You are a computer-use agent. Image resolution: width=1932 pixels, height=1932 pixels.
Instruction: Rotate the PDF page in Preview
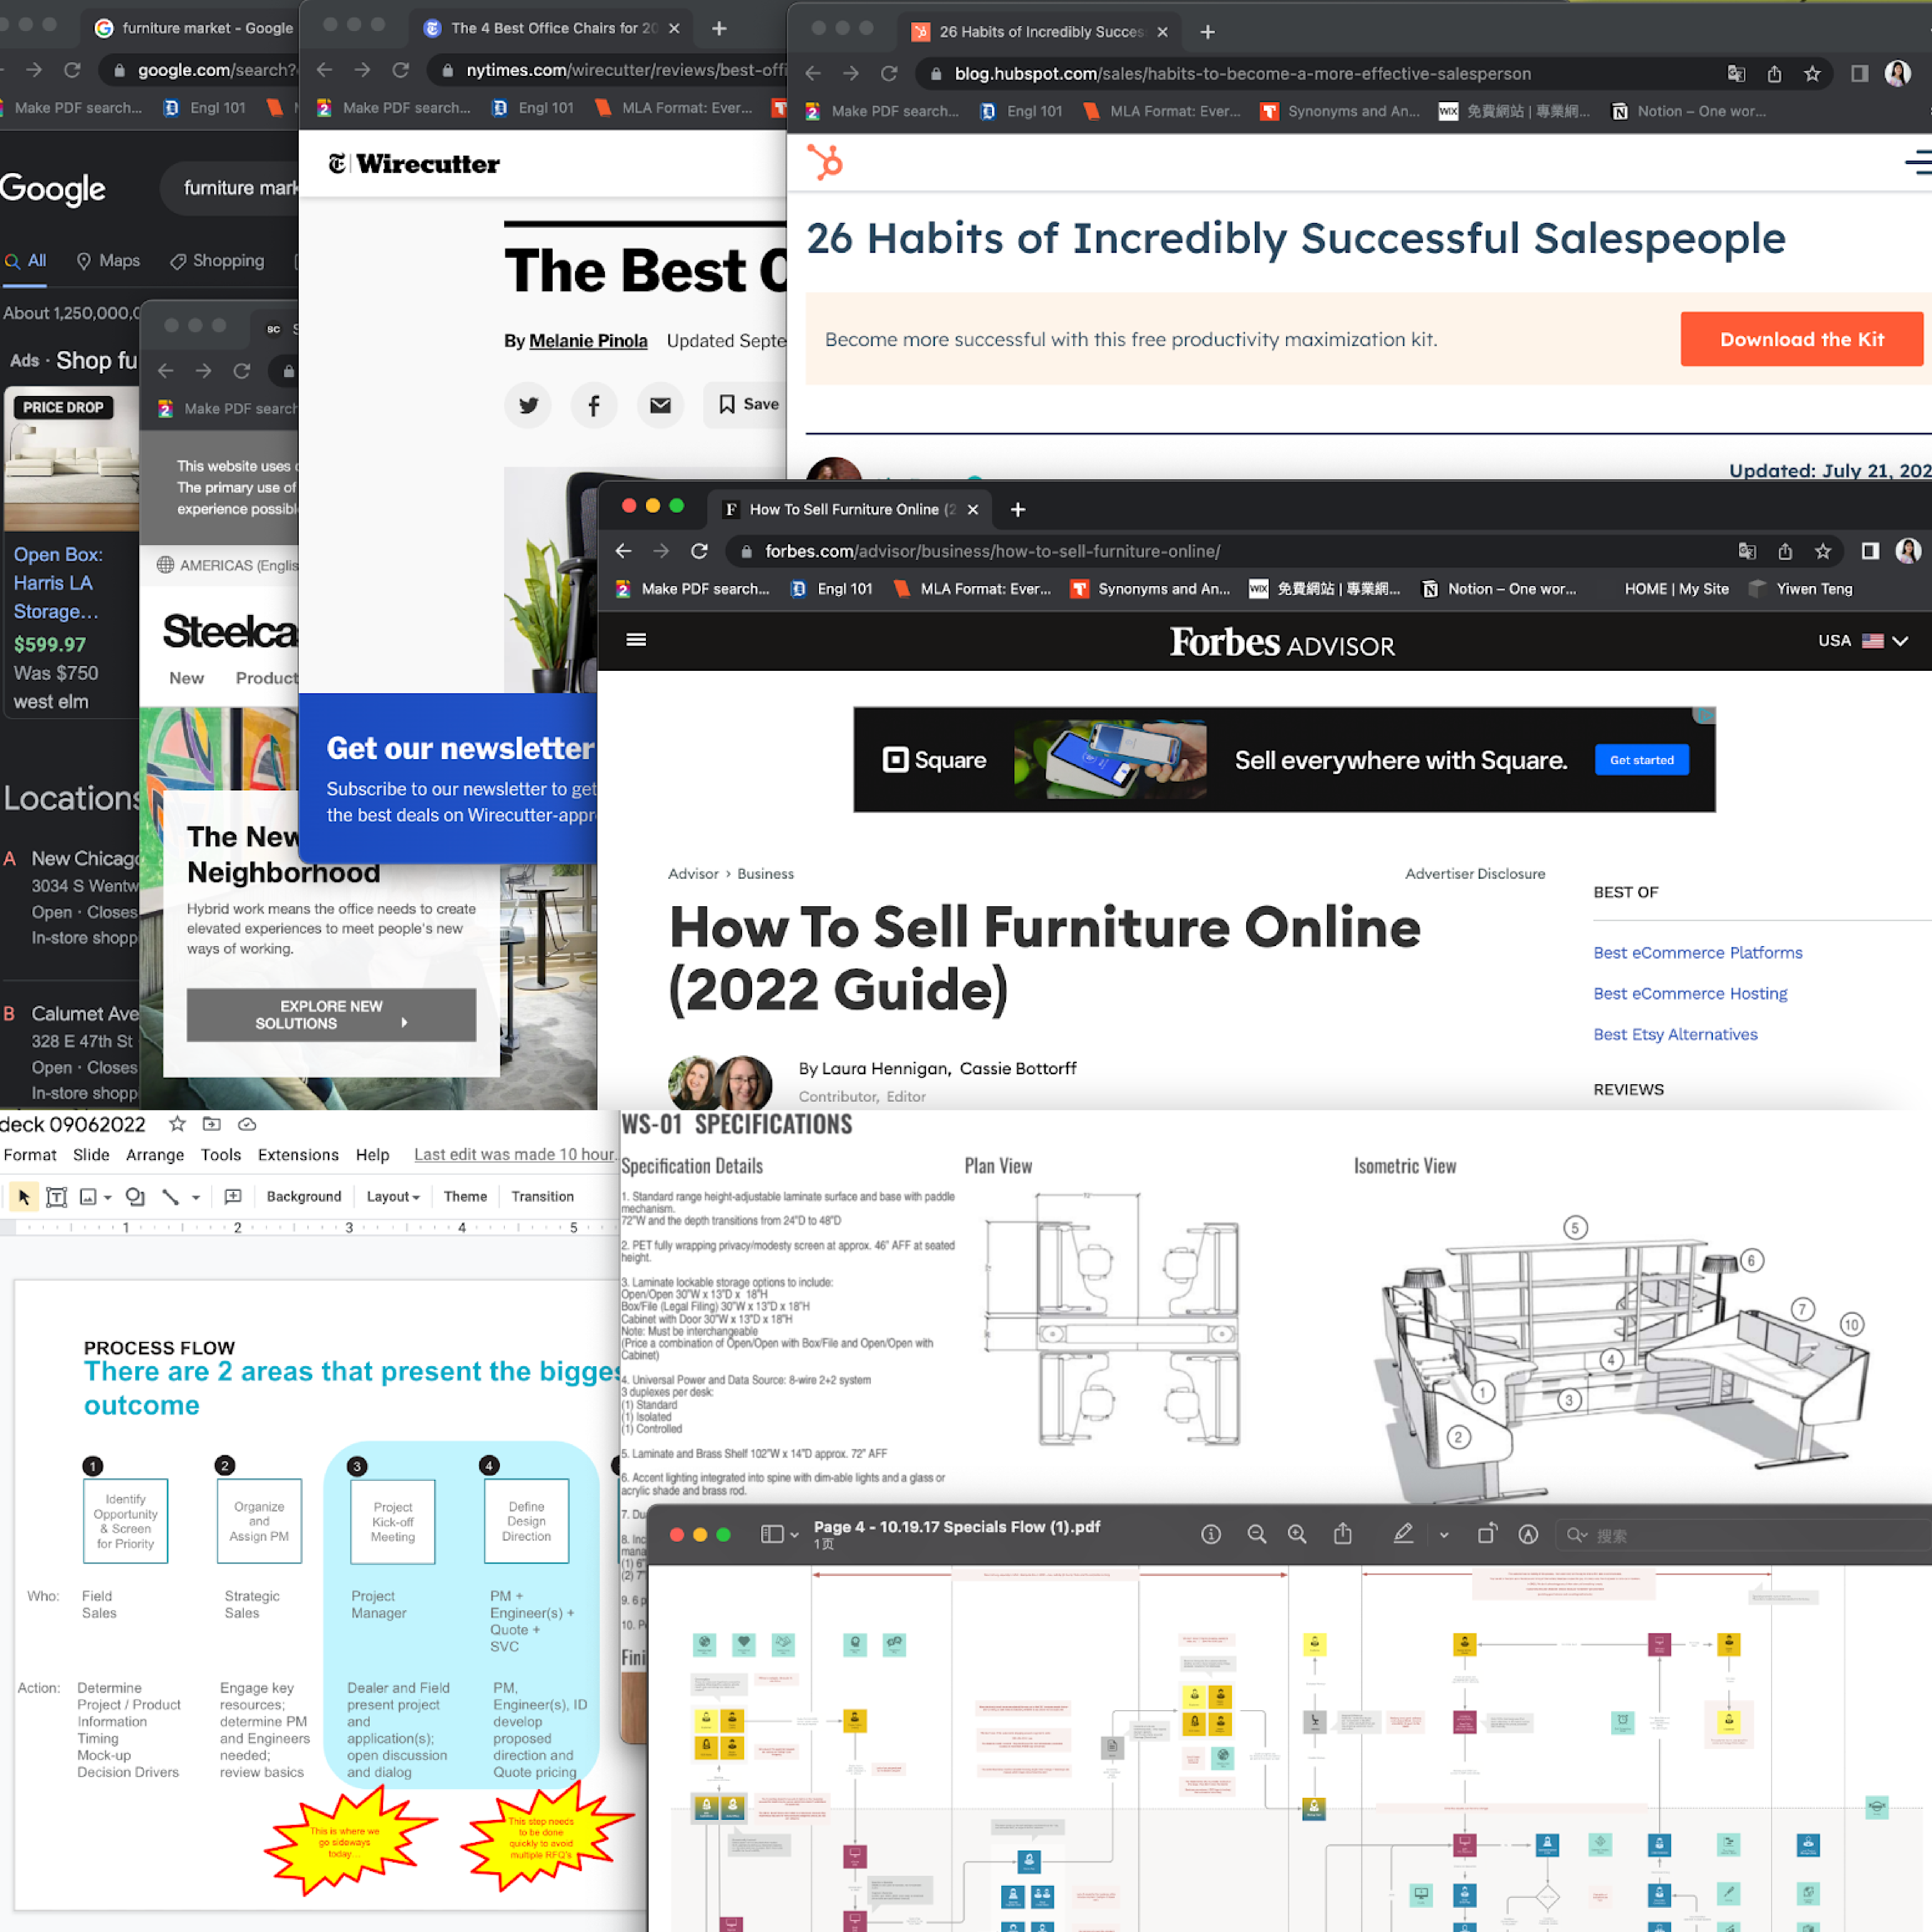pos(1487,1534)
